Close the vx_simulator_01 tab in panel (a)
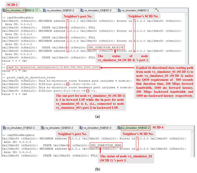The image size is (197, 173). coord(37,10)
